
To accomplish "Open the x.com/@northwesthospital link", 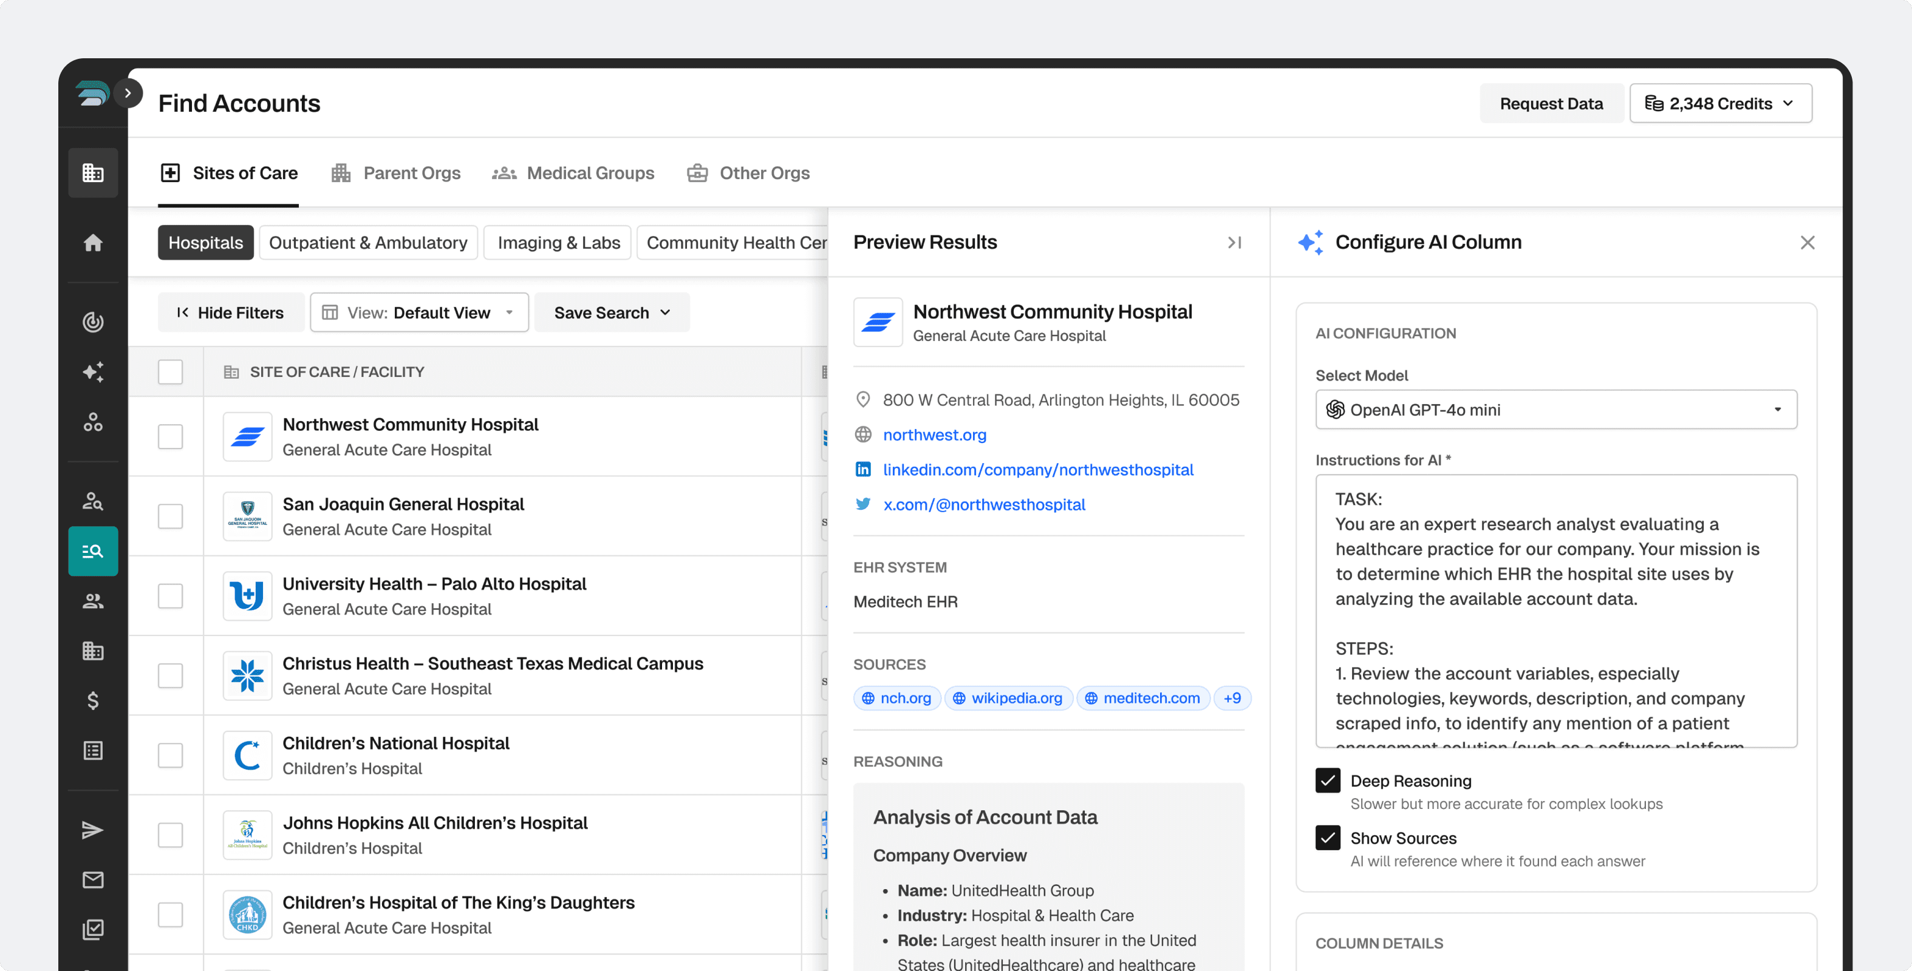I will tap(984, 504).
